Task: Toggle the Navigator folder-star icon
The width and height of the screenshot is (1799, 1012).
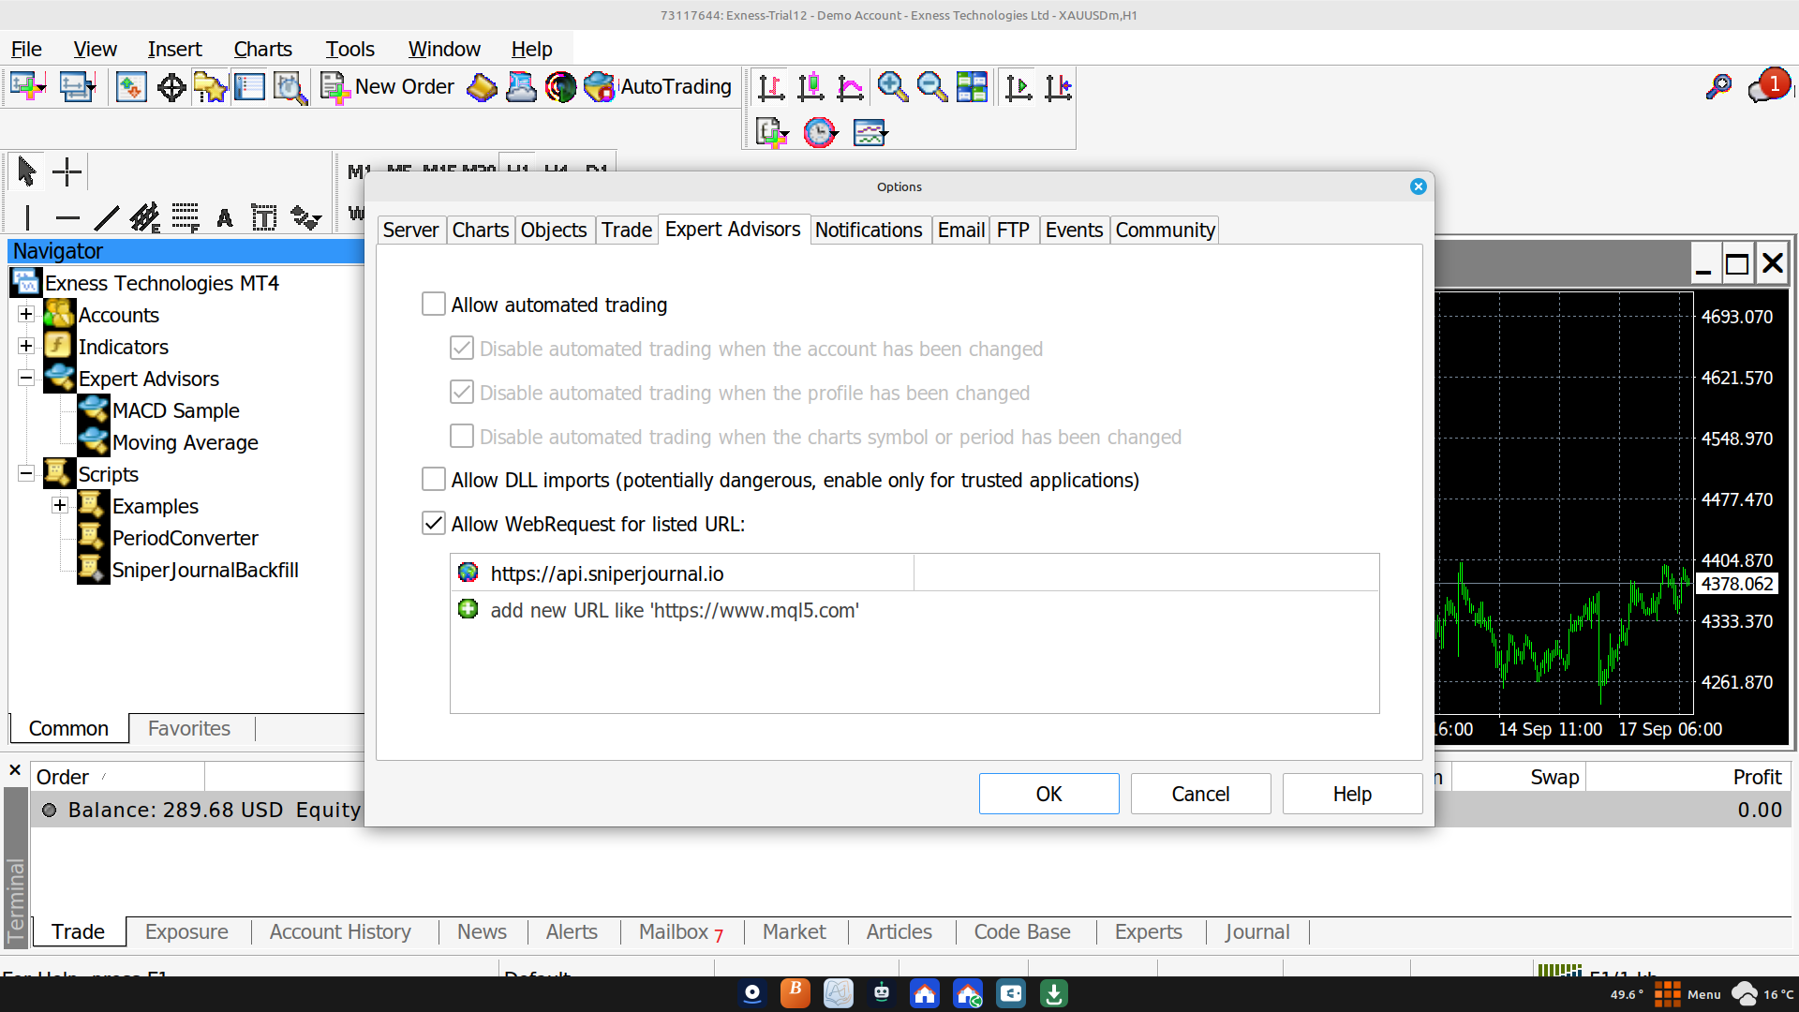Action: pyautogui.click(x=211, y=87)
